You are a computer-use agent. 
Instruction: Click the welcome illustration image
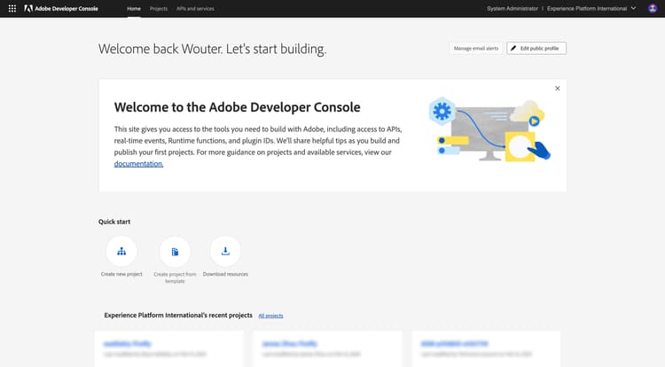489,129
